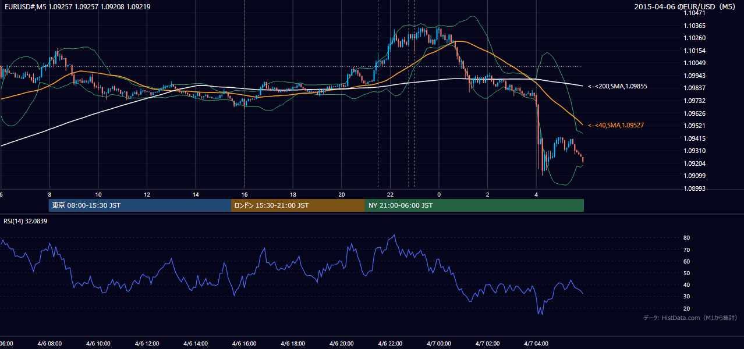Click hour label 20 under price chart
The image size is (744, 349).
click(342, 194)
